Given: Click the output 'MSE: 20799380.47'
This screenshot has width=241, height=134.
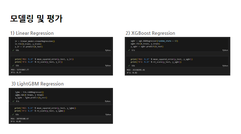Looking at the screenshot, I should click(x=20, y=119).
